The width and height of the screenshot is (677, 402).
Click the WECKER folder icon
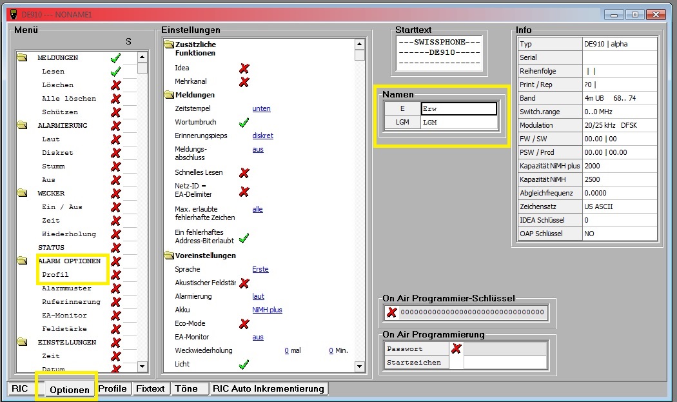point(22,194)
